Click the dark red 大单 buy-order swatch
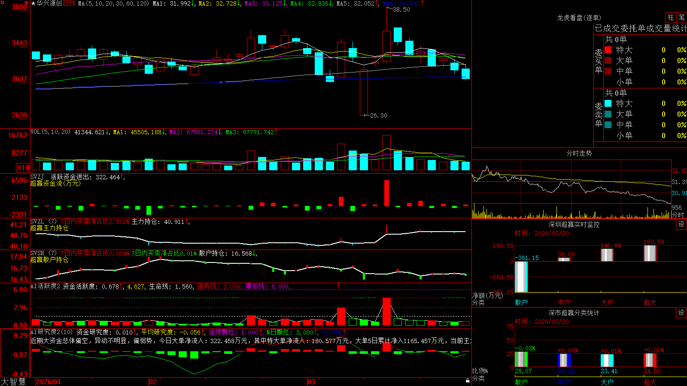Screen dimensions: 687x386 click(608, 60)
